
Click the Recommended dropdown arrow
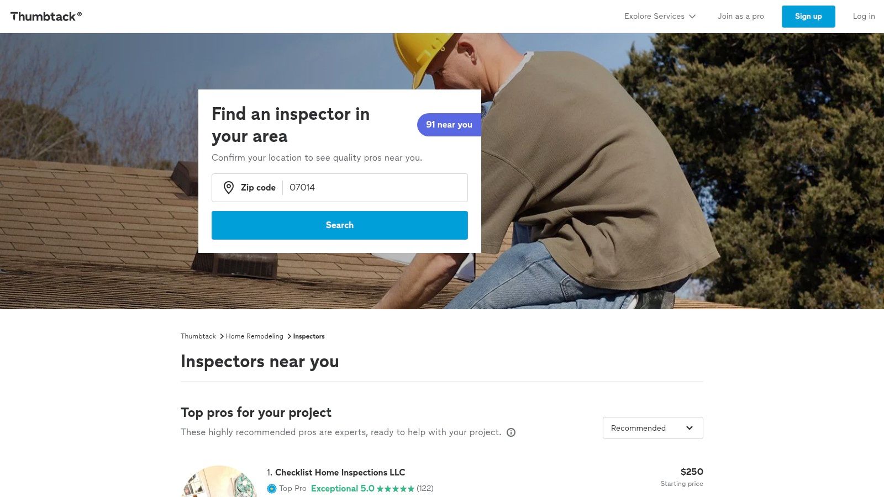point(690,428)
